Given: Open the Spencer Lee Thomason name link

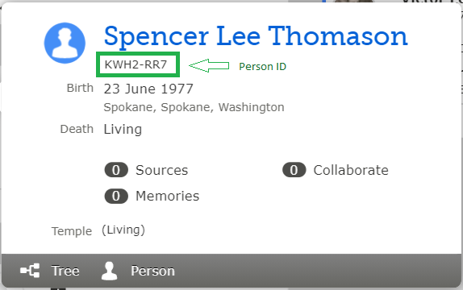Looking at the screenshot, I should pyautogui.click(x=256, y=36).
